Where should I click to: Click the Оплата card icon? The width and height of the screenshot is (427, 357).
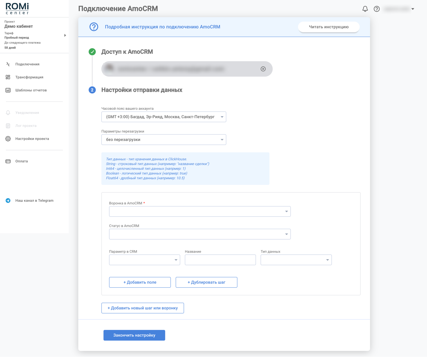click(8, 161)
